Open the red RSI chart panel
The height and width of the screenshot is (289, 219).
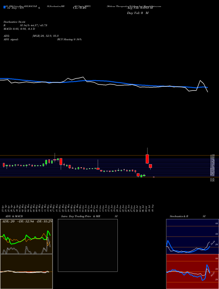[192, 271]
